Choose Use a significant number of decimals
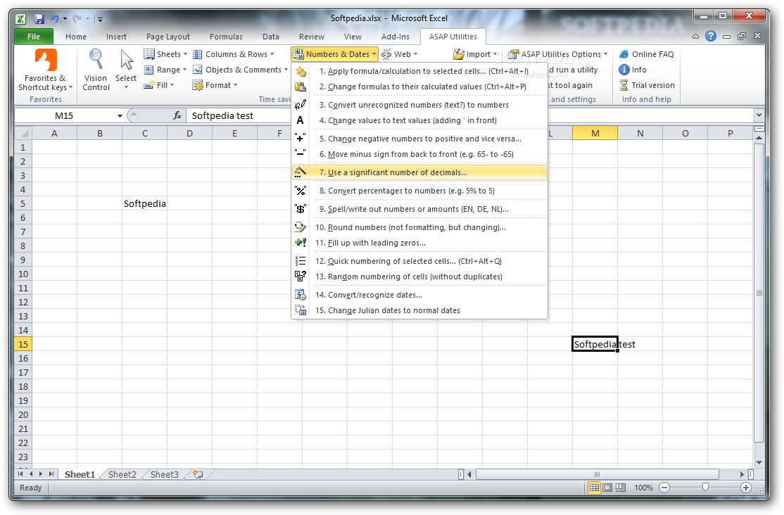This screenshot has width=784, height=515. [x=419, y=172]
